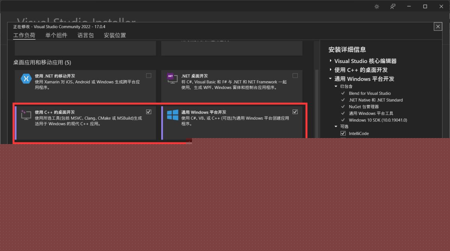Image resolution: width=450 pixels, height=251 pixels.
Task: Maximize the Visual Studio Installer window
Action: pos(425,6)
